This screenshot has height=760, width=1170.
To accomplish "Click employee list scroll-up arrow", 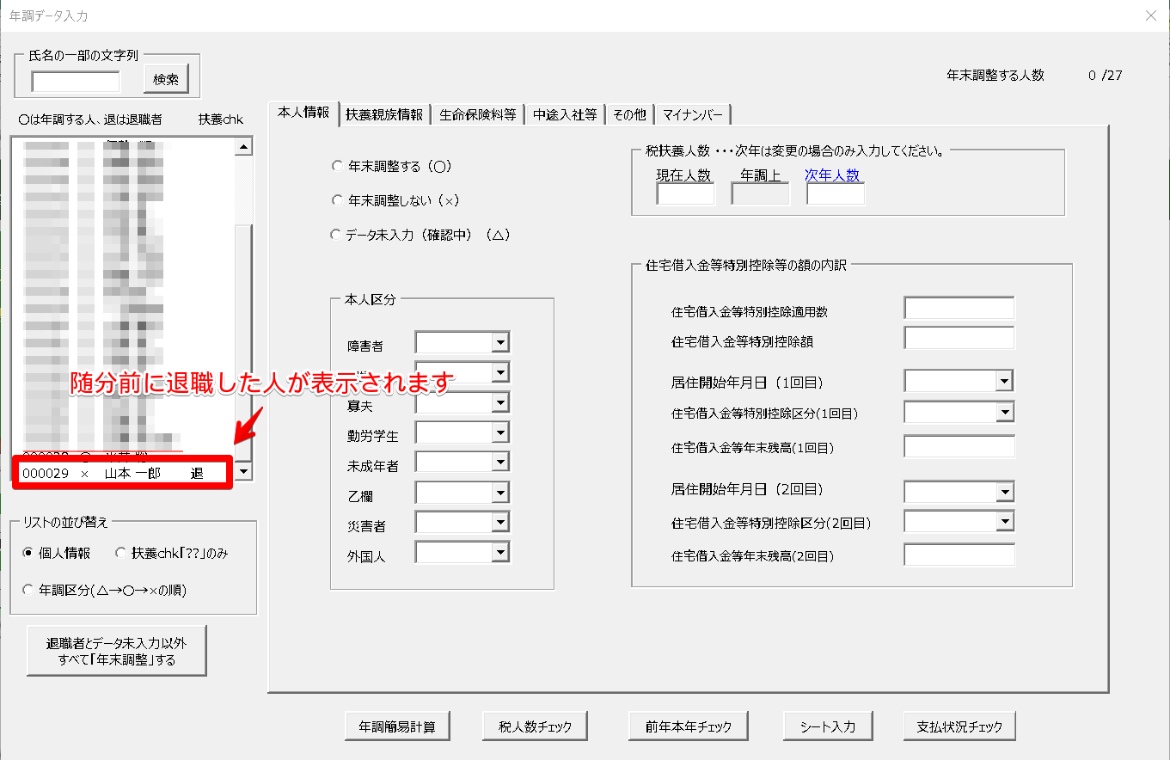I will (x=244, y=147).
